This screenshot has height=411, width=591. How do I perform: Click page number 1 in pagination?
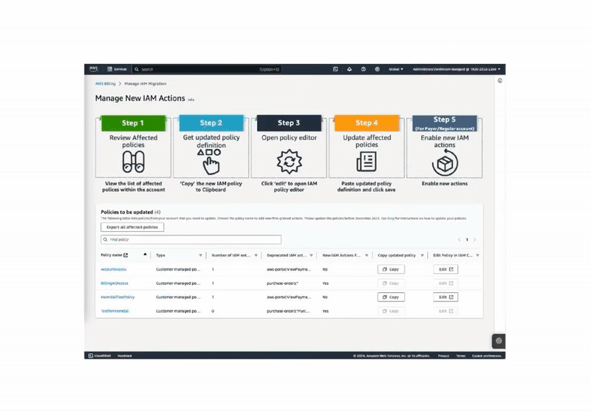pos(467,239)
